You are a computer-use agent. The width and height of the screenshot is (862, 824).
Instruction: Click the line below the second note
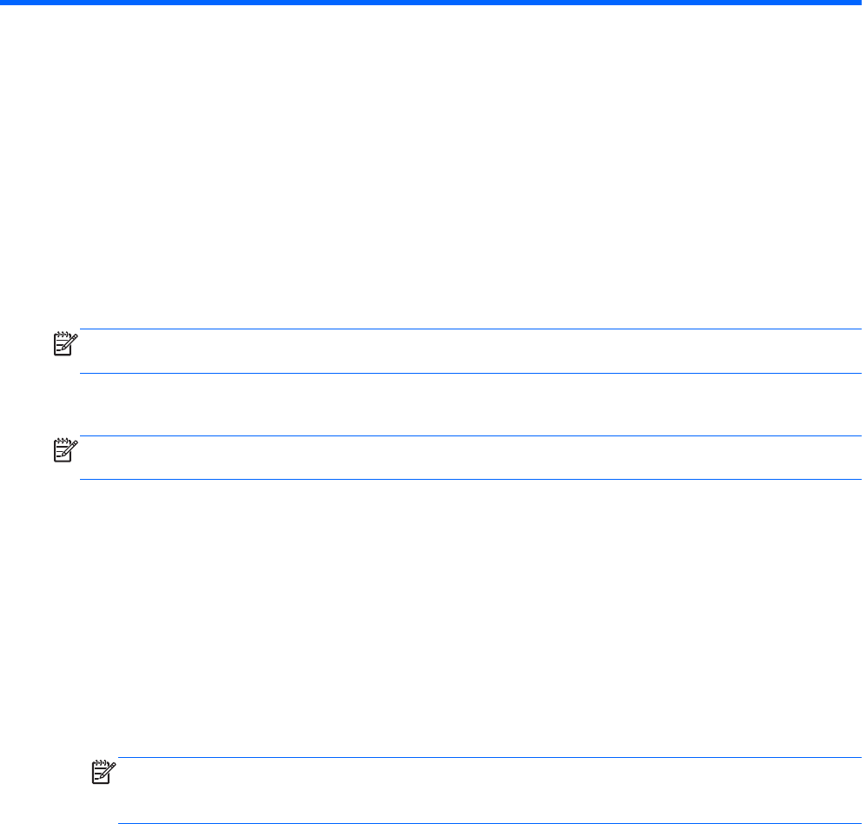469,480
